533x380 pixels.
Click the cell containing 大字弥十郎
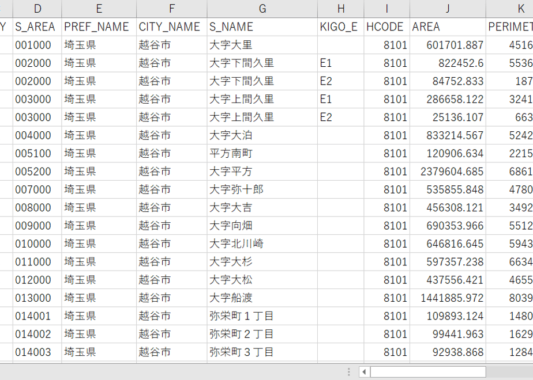[x=262, y=189]
